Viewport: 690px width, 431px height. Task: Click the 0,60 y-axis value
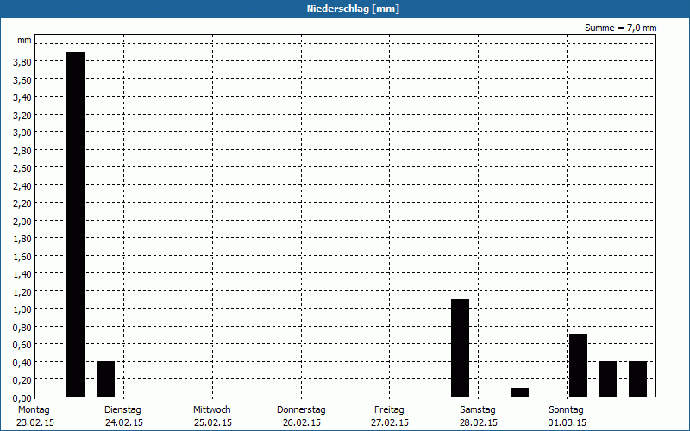(x=22, y=345)
